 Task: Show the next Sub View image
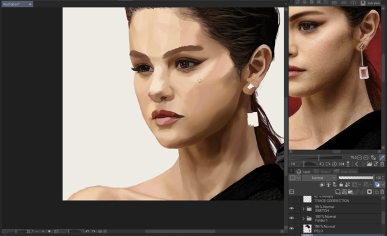click(x=363, y=164)
